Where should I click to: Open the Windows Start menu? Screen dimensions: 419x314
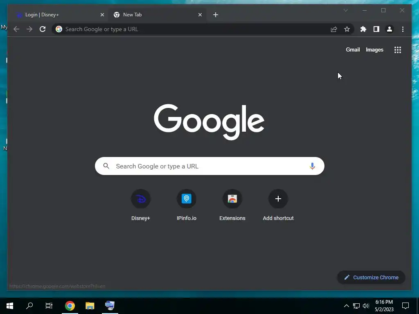10,306
